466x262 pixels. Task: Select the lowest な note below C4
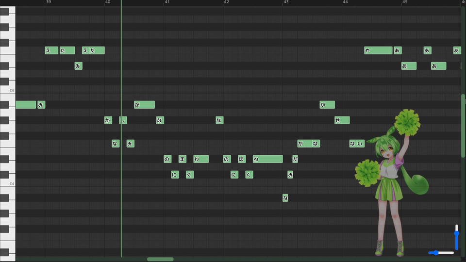(x=285, y=198)
